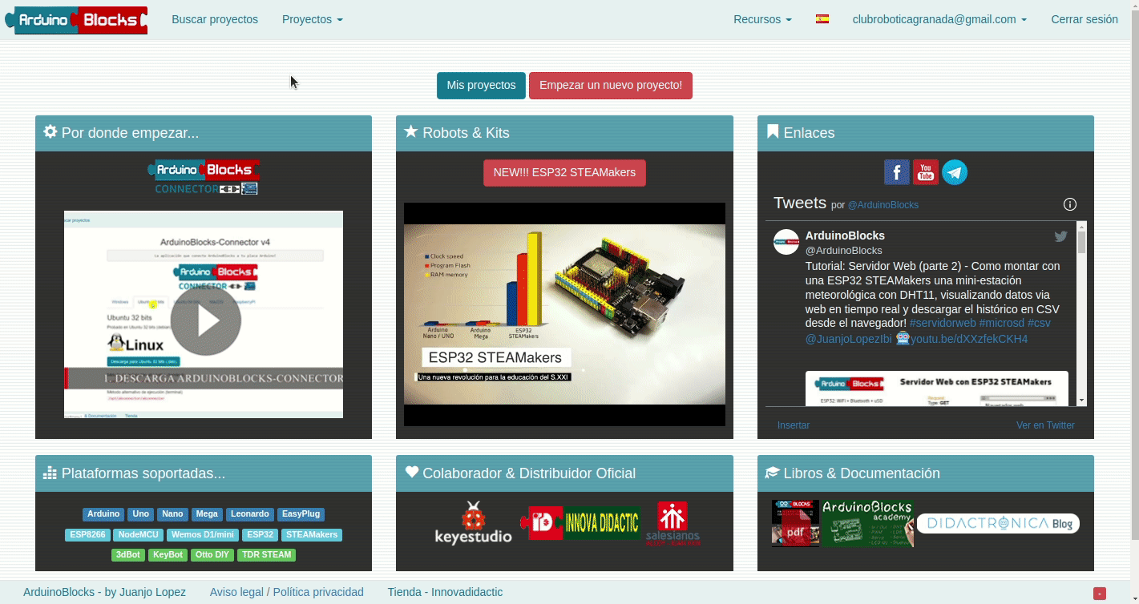Open the ESP32 STEAMakers video thumbnail
Screen dimensions: 1139x604
point(564,314)
